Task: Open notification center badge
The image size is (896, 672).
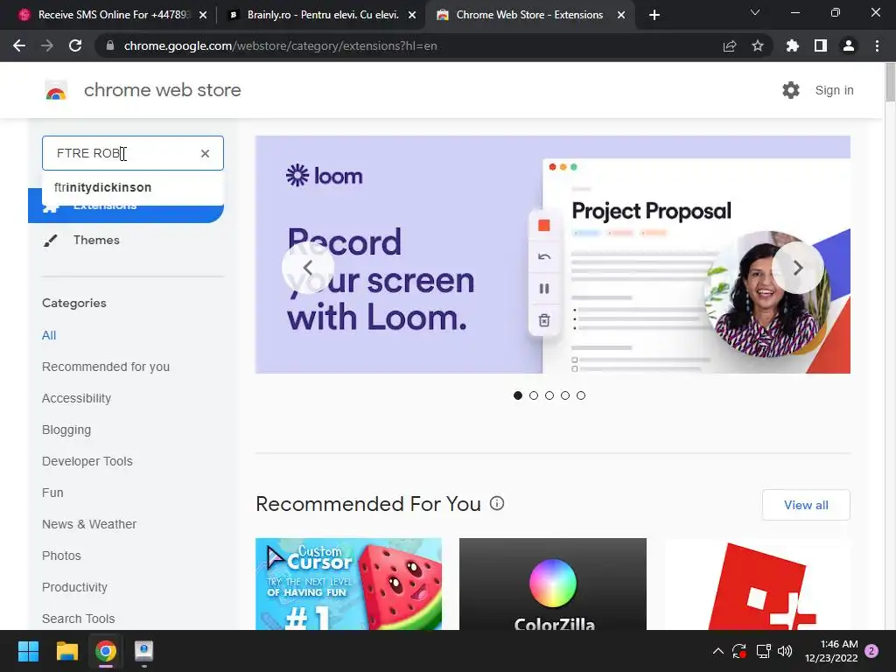Action: click(x=871, y=651)
